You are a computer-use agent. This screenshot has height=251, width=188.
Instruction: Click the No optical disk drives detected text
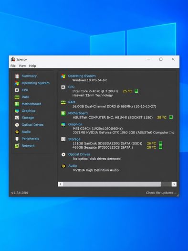coord(97,159)
